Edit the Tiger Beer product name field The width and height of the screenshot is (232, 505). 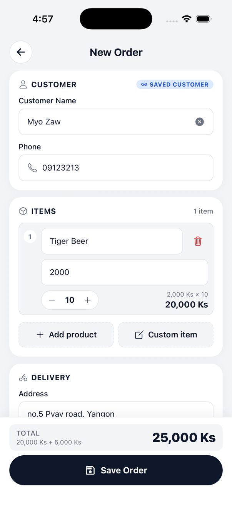coord(112,241)
